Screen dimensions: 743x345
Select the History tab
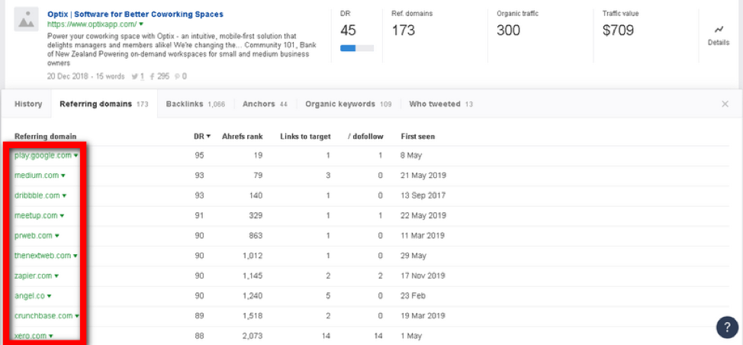click(x=28, y=104)
